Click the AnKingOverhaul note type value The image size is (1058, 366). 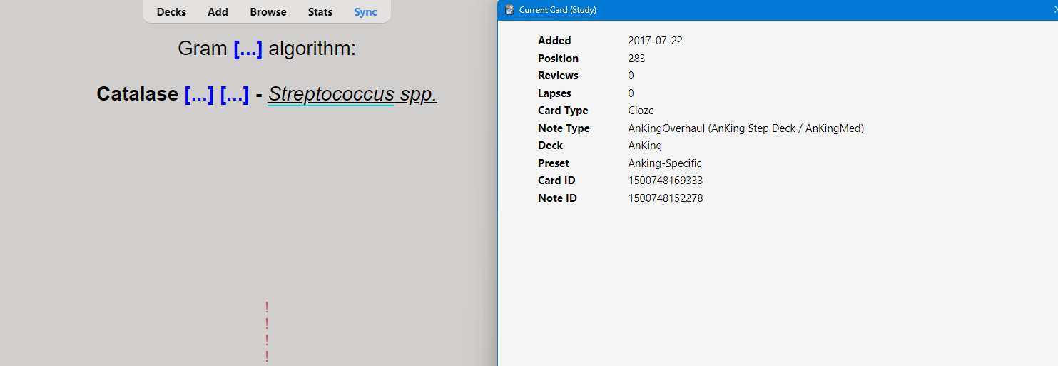click(746, 128)
